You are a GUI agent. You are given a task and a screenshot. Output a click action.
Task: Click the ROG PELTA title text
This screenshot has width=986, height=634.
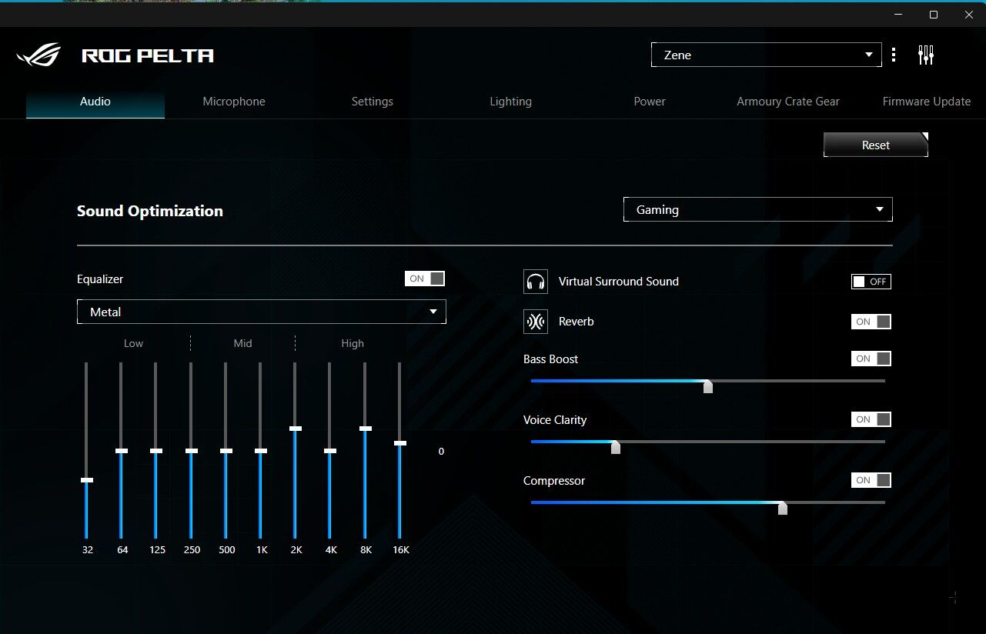coord(148,55)
